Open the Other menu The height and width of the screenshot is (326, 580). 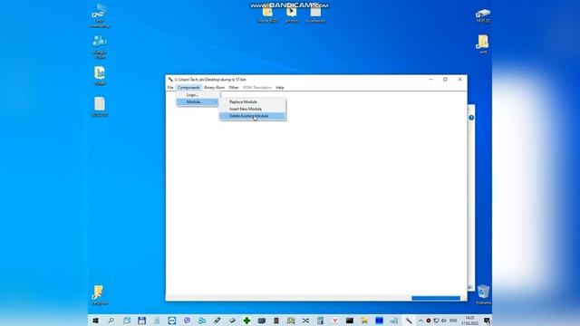234,88
